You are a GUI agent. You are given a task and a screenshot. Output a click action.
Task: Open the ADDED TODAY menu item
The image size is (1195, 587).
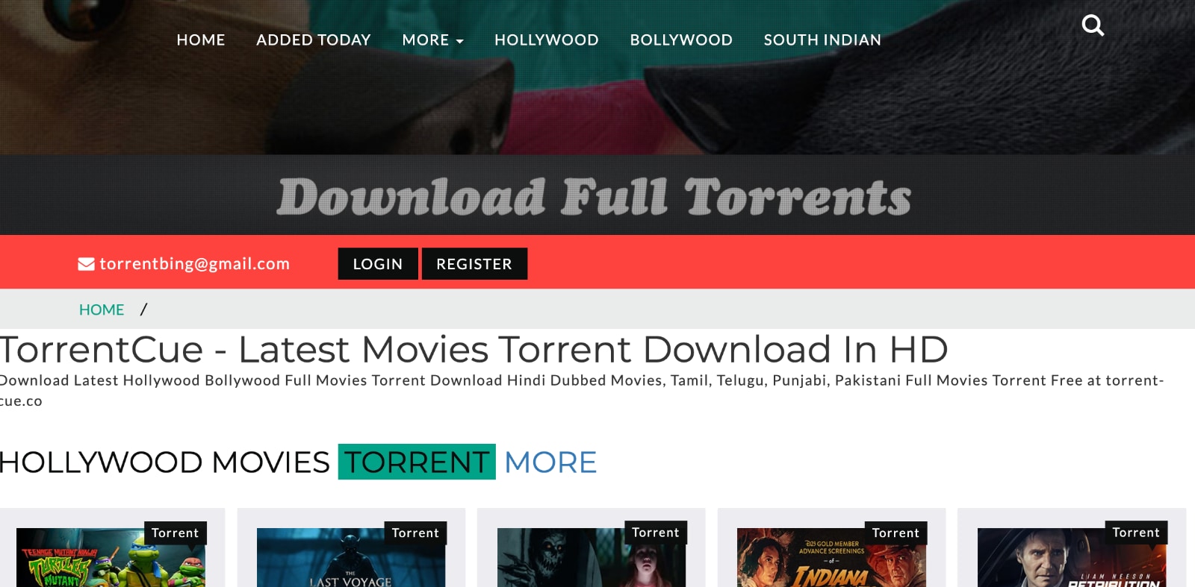click(314, 40)
